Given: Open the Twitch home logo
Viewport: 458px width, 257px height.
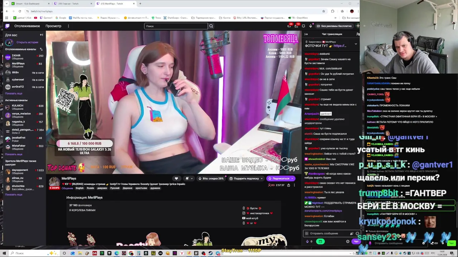Looking at the screenshot, I should tap(7, 26).
